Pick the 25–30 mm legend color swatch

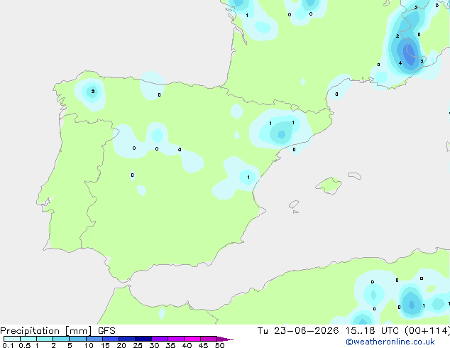pos(143,339)
